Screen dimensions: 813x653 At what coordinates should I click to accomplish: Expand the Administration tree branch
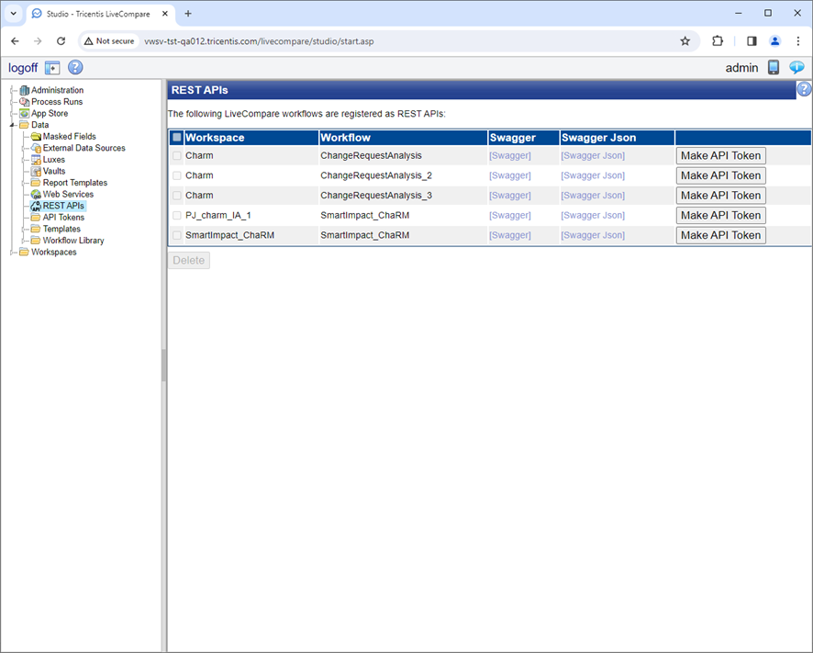(13, 90)
